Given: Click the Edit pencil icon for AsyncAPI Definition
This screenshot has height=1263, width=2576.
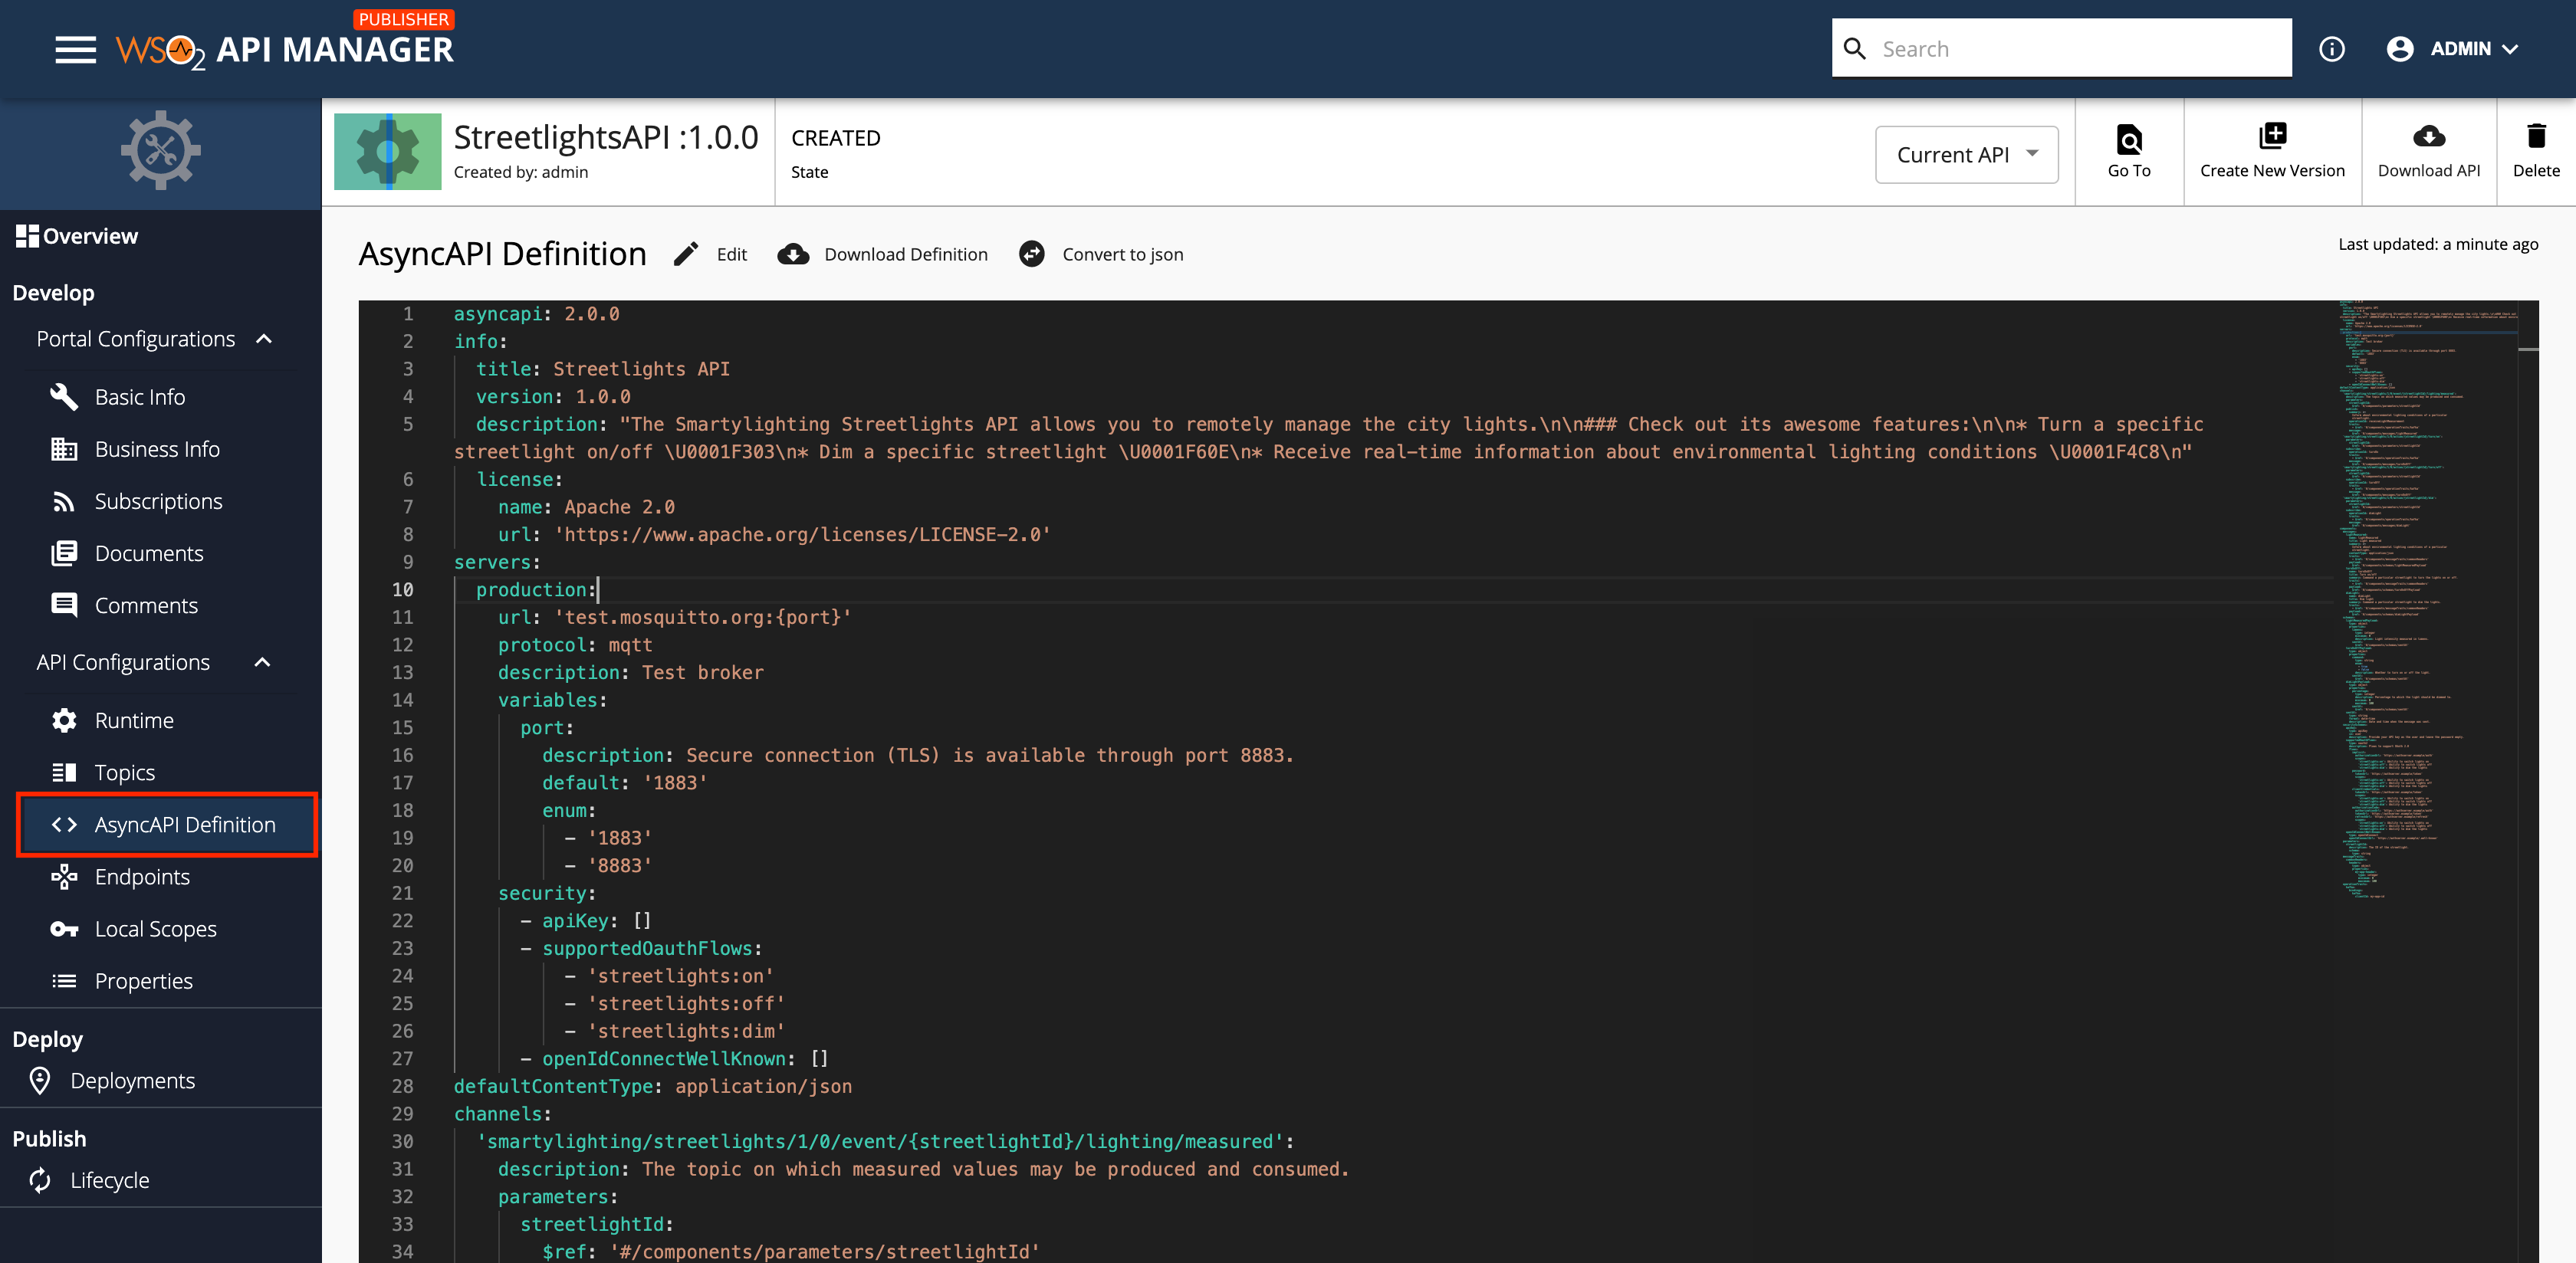Looking at the screenshot, I should coord(686,254).
